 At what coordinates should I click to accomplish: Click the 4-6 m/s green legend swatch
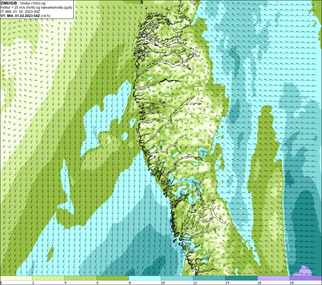(80, 278)
